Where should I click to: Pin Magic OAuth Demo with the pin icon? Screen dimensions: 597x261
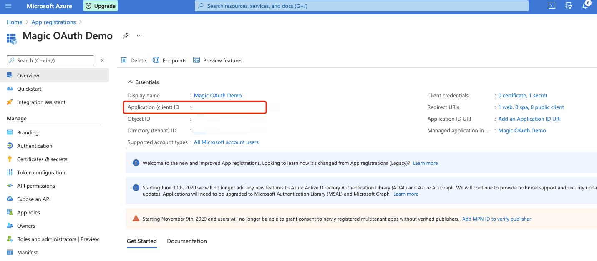coord(126,36)
